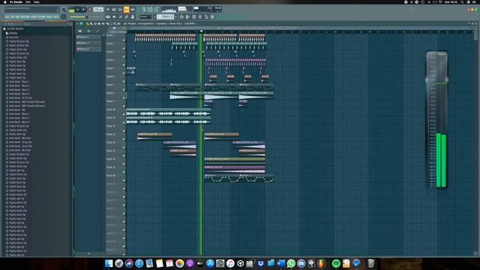Viewport: 480px width, 270px height.
Task: Select the Playlist Select tool
Action: [111, 23]
